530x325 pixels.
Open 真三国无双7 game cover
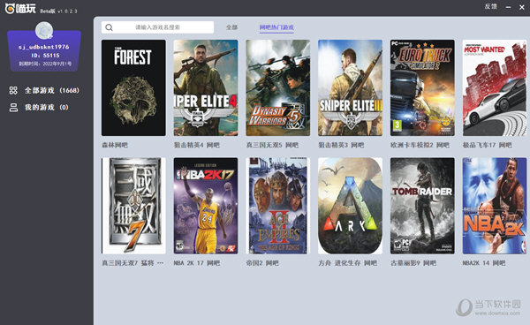pyautogui.click(x=133, y=206)
